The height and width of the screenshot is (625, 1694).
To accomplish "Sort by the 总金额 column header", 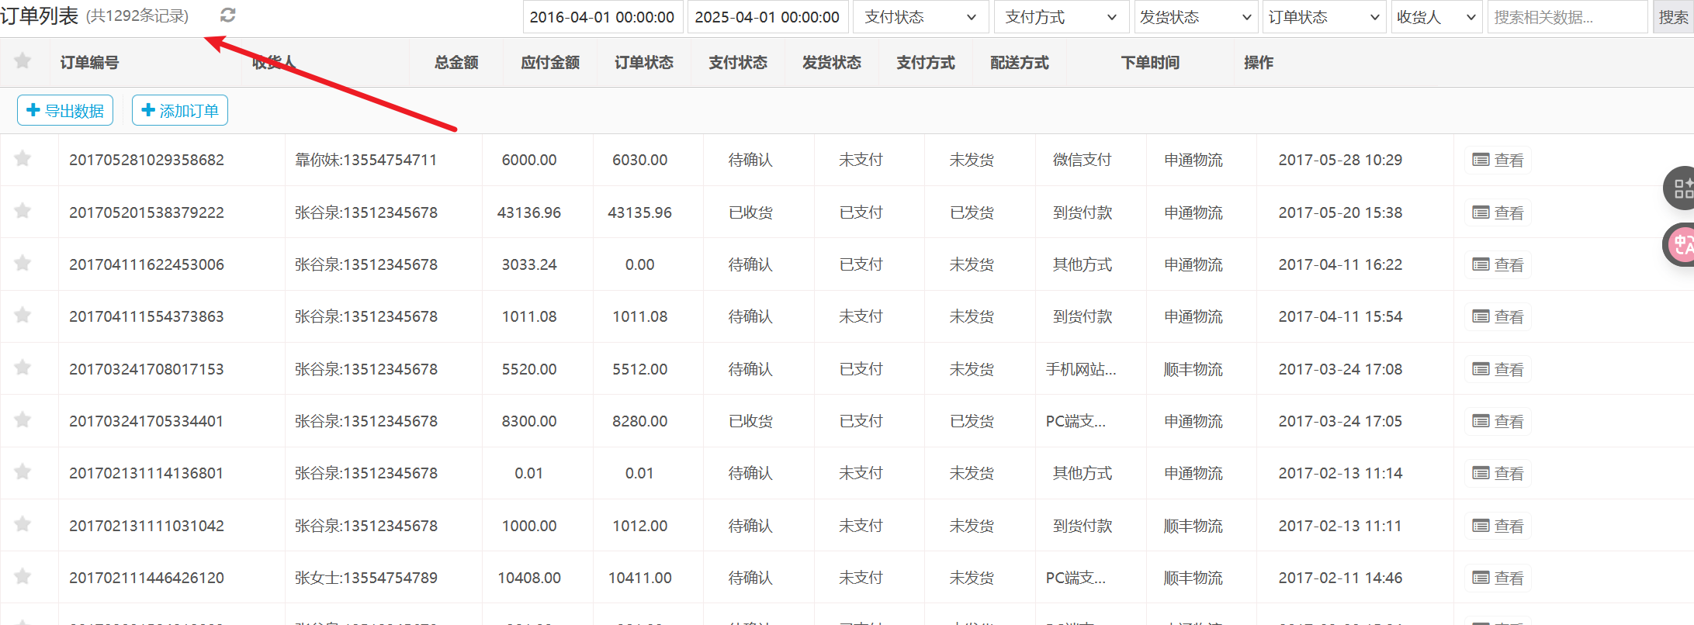I will [x=456, y=63].
